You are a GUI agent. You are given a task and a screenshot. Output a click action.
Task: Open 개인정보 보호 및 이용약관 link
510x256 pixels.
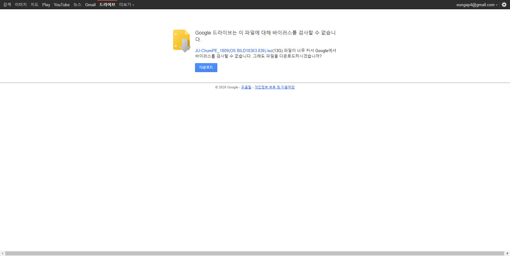(274, 87)
